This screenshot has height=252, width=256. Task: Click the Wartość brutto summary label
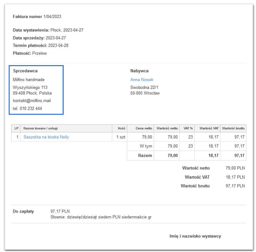point(195,186)
